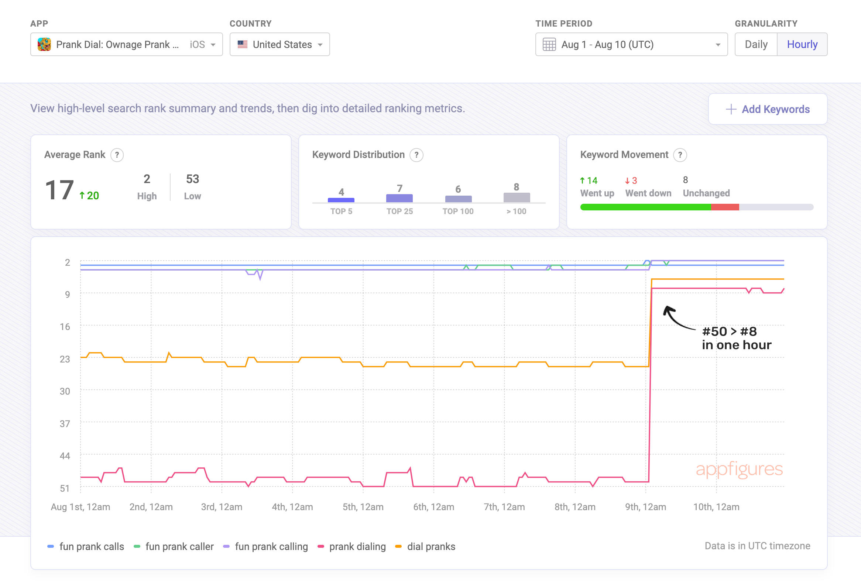Click the TOP 5 distribution bar
This screenshot has height=581, width=861.
pyautogui.click(x=341, y=200)
